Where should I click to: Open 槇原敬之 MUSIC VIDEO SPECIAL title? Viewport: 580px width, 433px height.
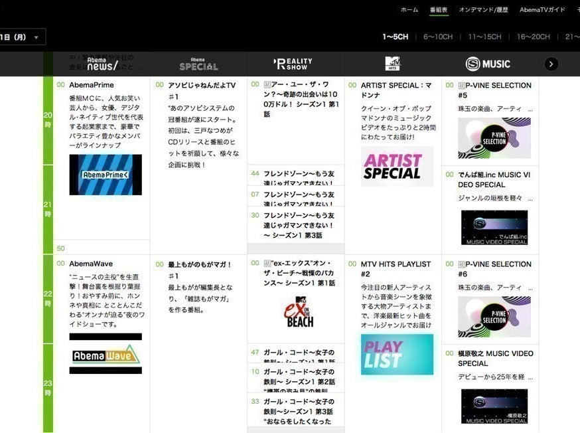tap(496, 358)
